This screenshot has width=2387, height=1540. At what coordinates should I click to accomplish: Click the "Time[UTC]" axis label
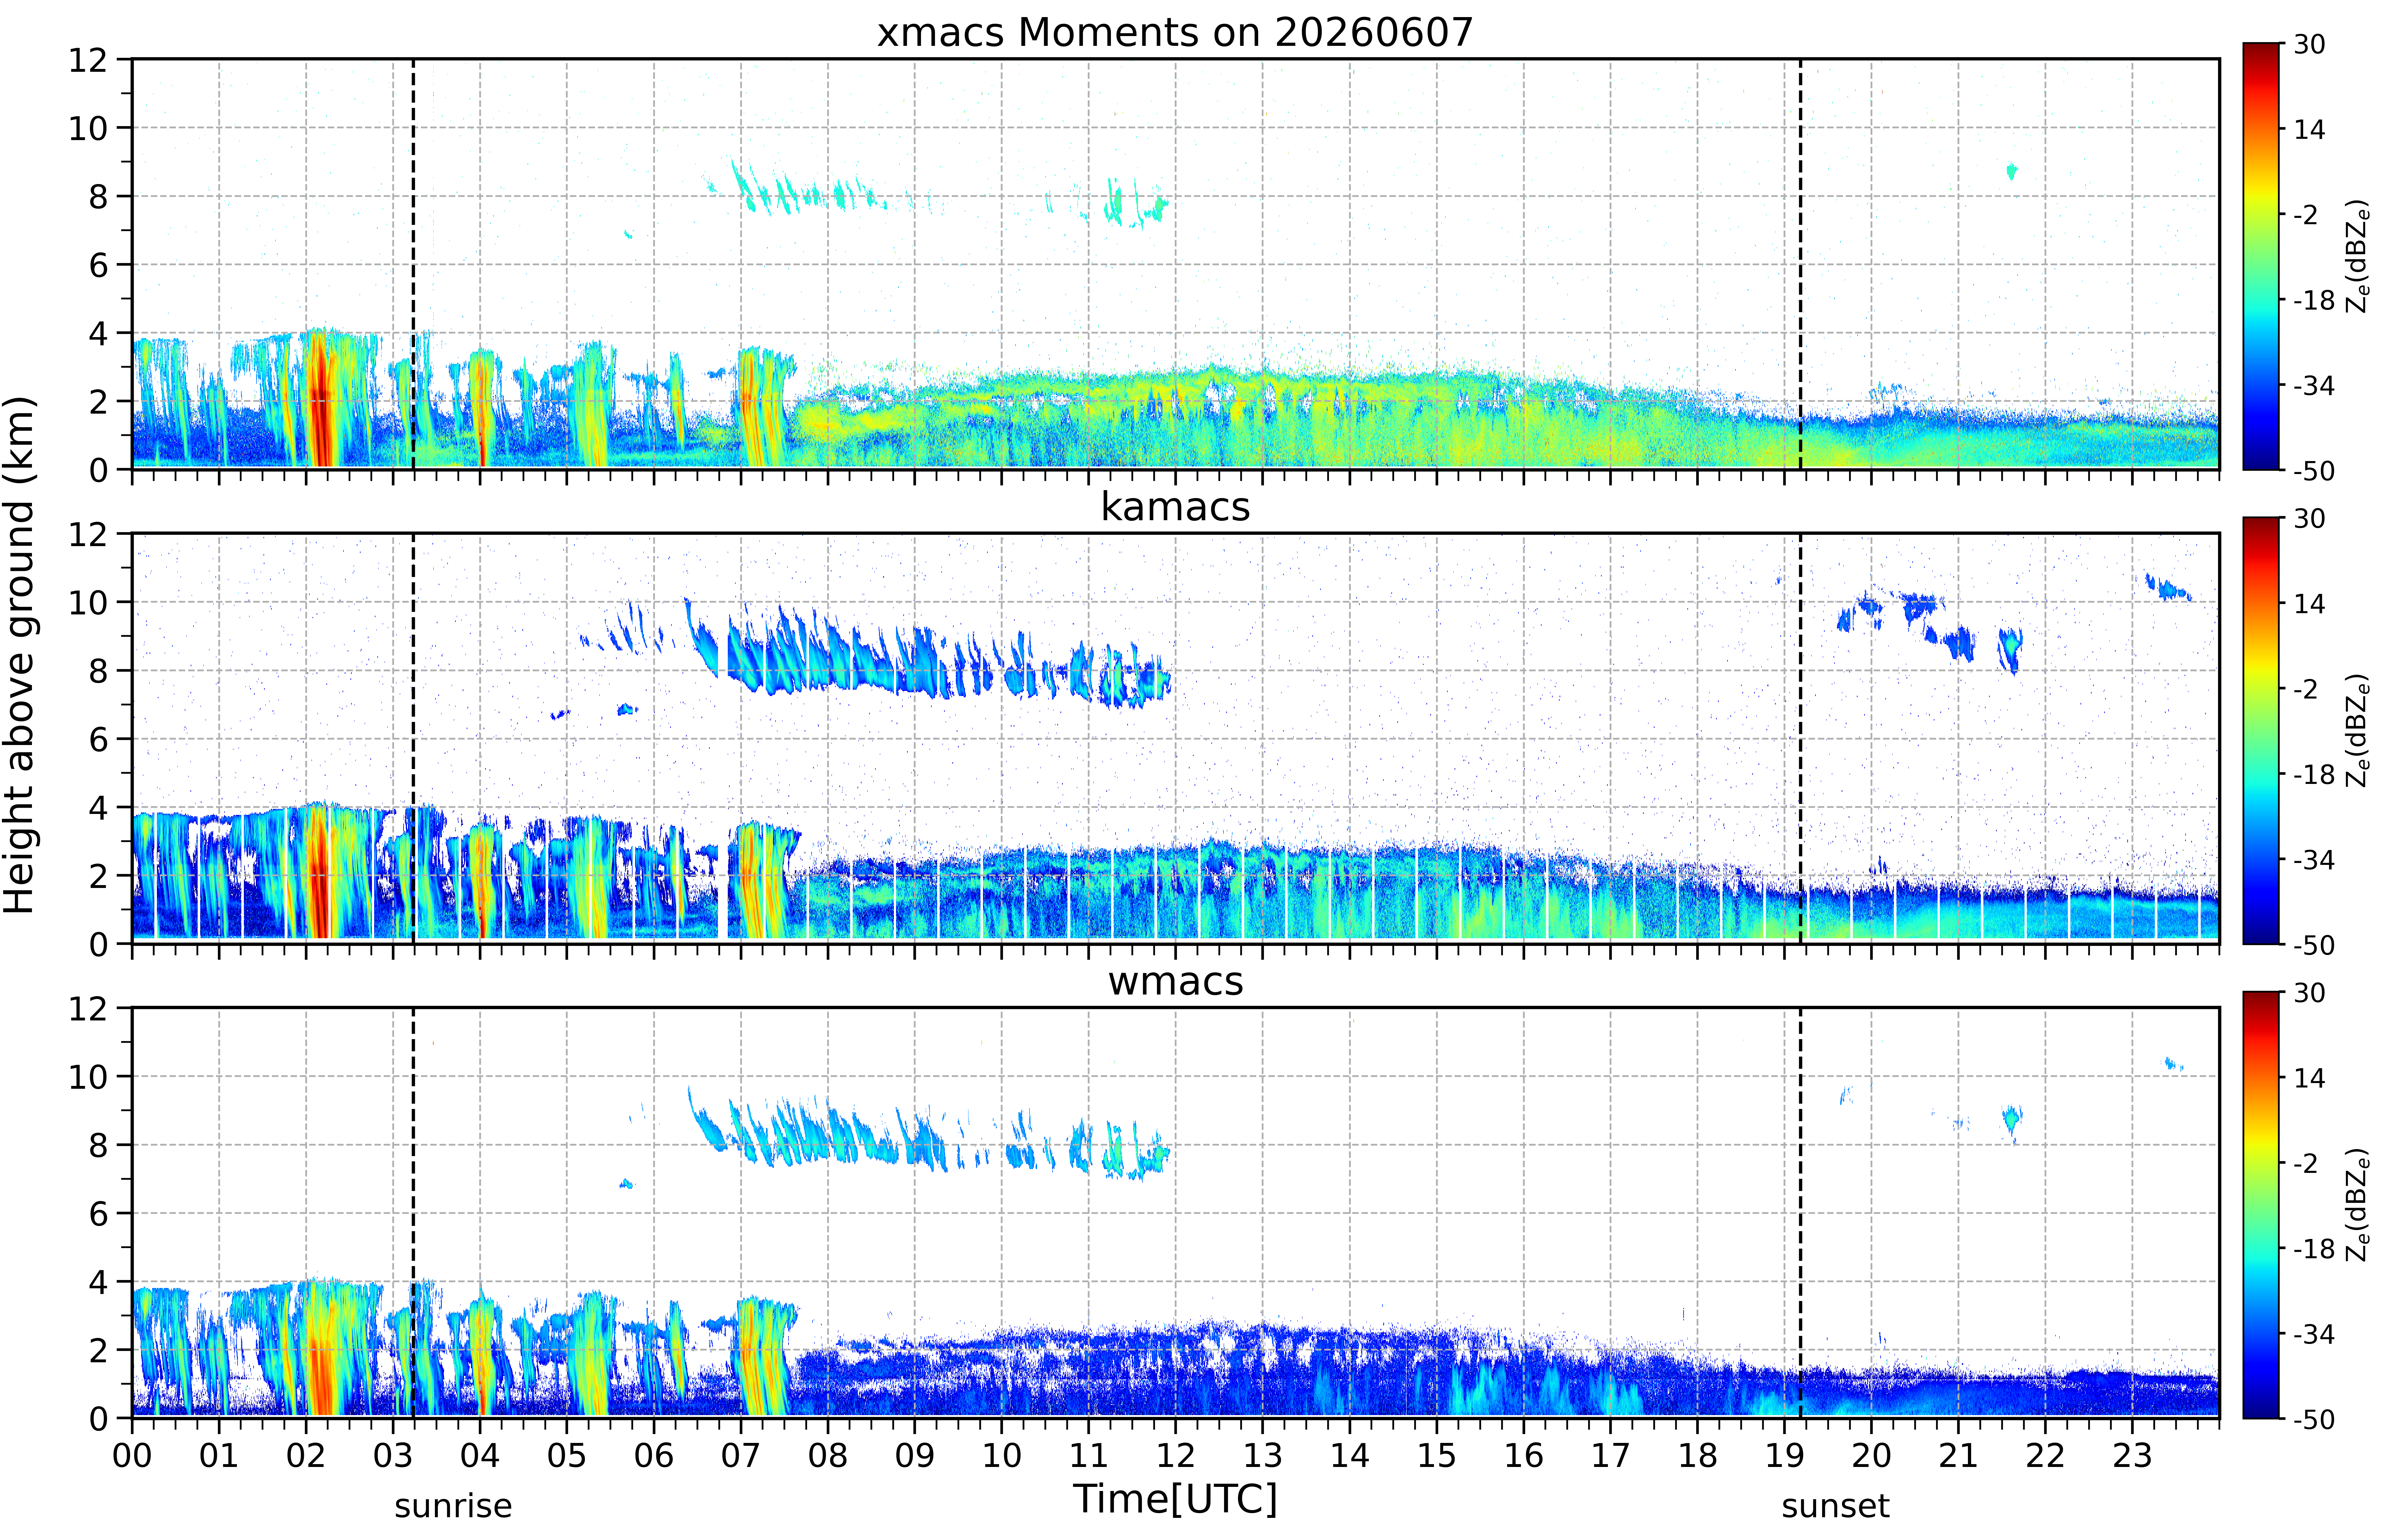1175,1499
